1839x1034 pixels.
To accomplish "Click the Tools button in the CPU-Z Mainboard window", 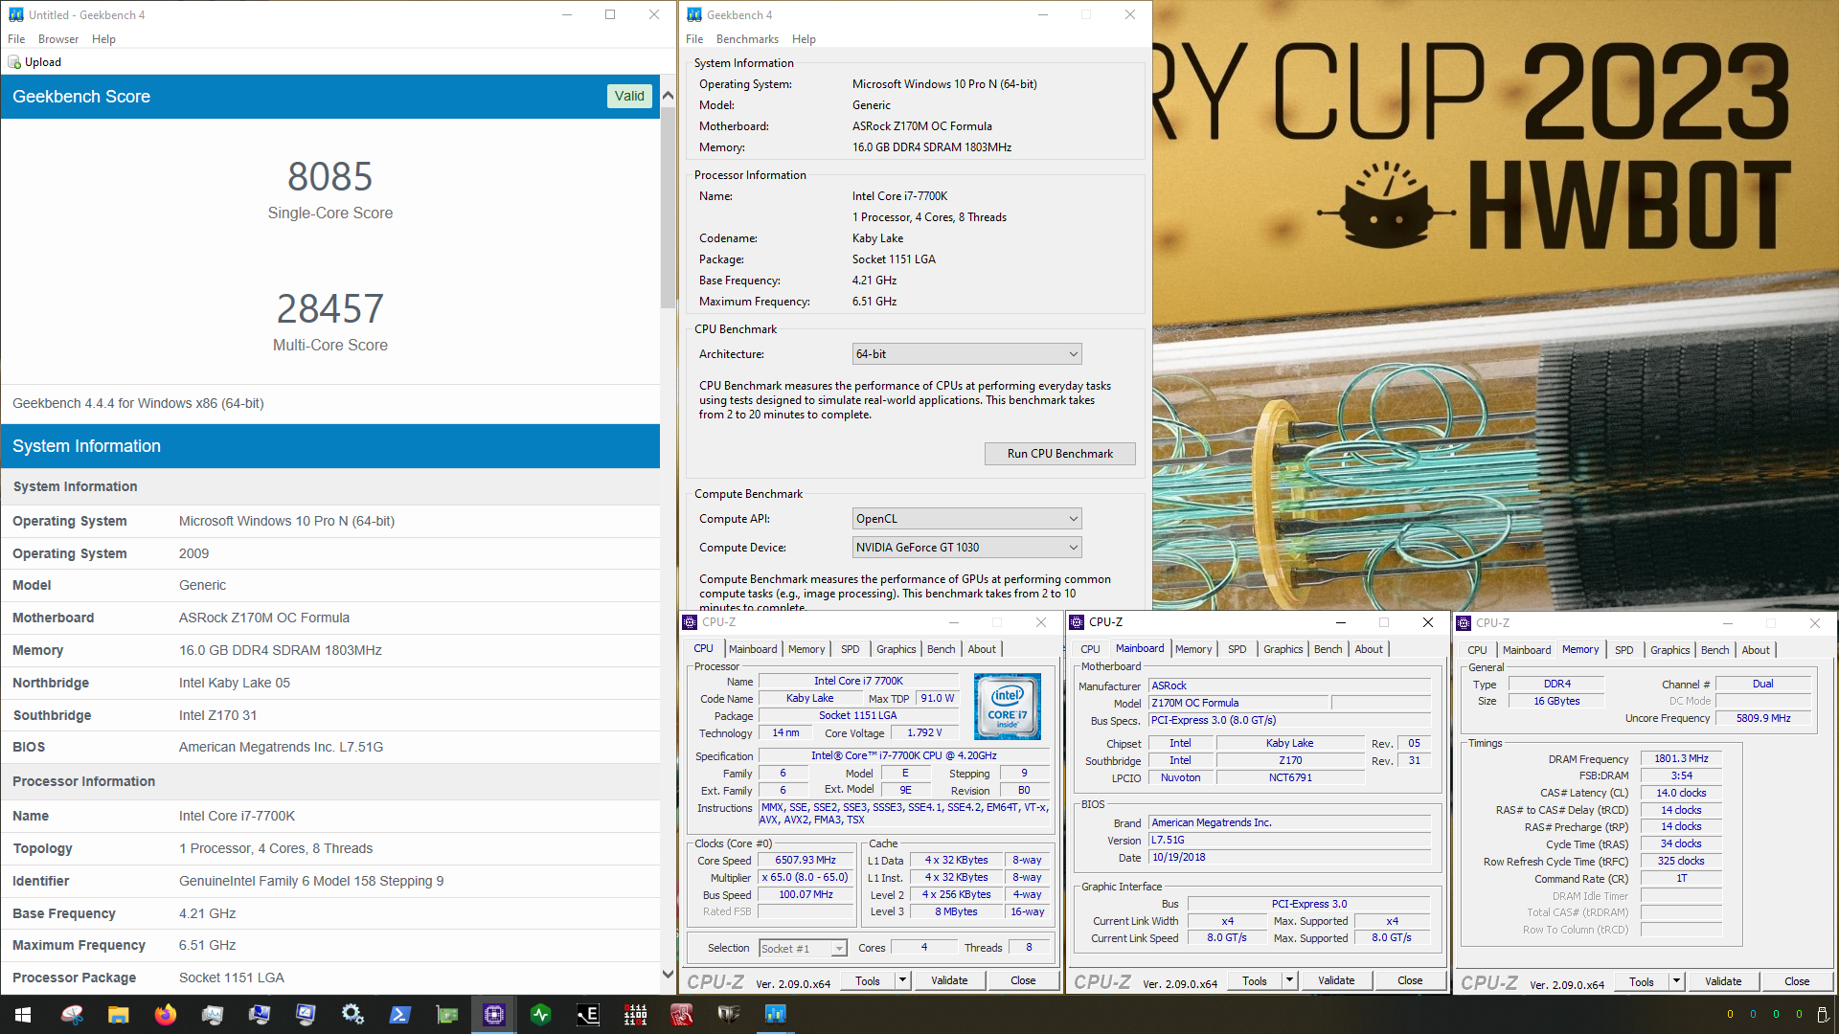I will coord(1255,980).
